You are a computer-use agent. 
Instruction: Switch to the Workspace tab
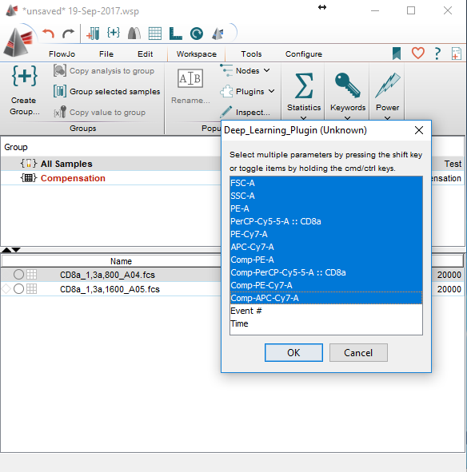coord(196,54)
